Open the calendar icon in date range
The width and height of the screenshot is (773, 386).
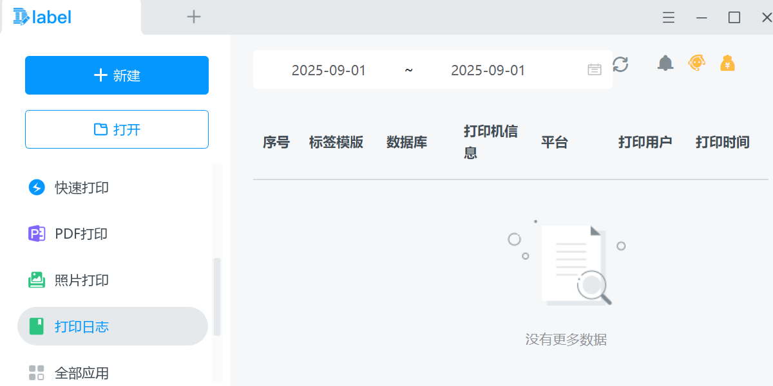(595, 69)
